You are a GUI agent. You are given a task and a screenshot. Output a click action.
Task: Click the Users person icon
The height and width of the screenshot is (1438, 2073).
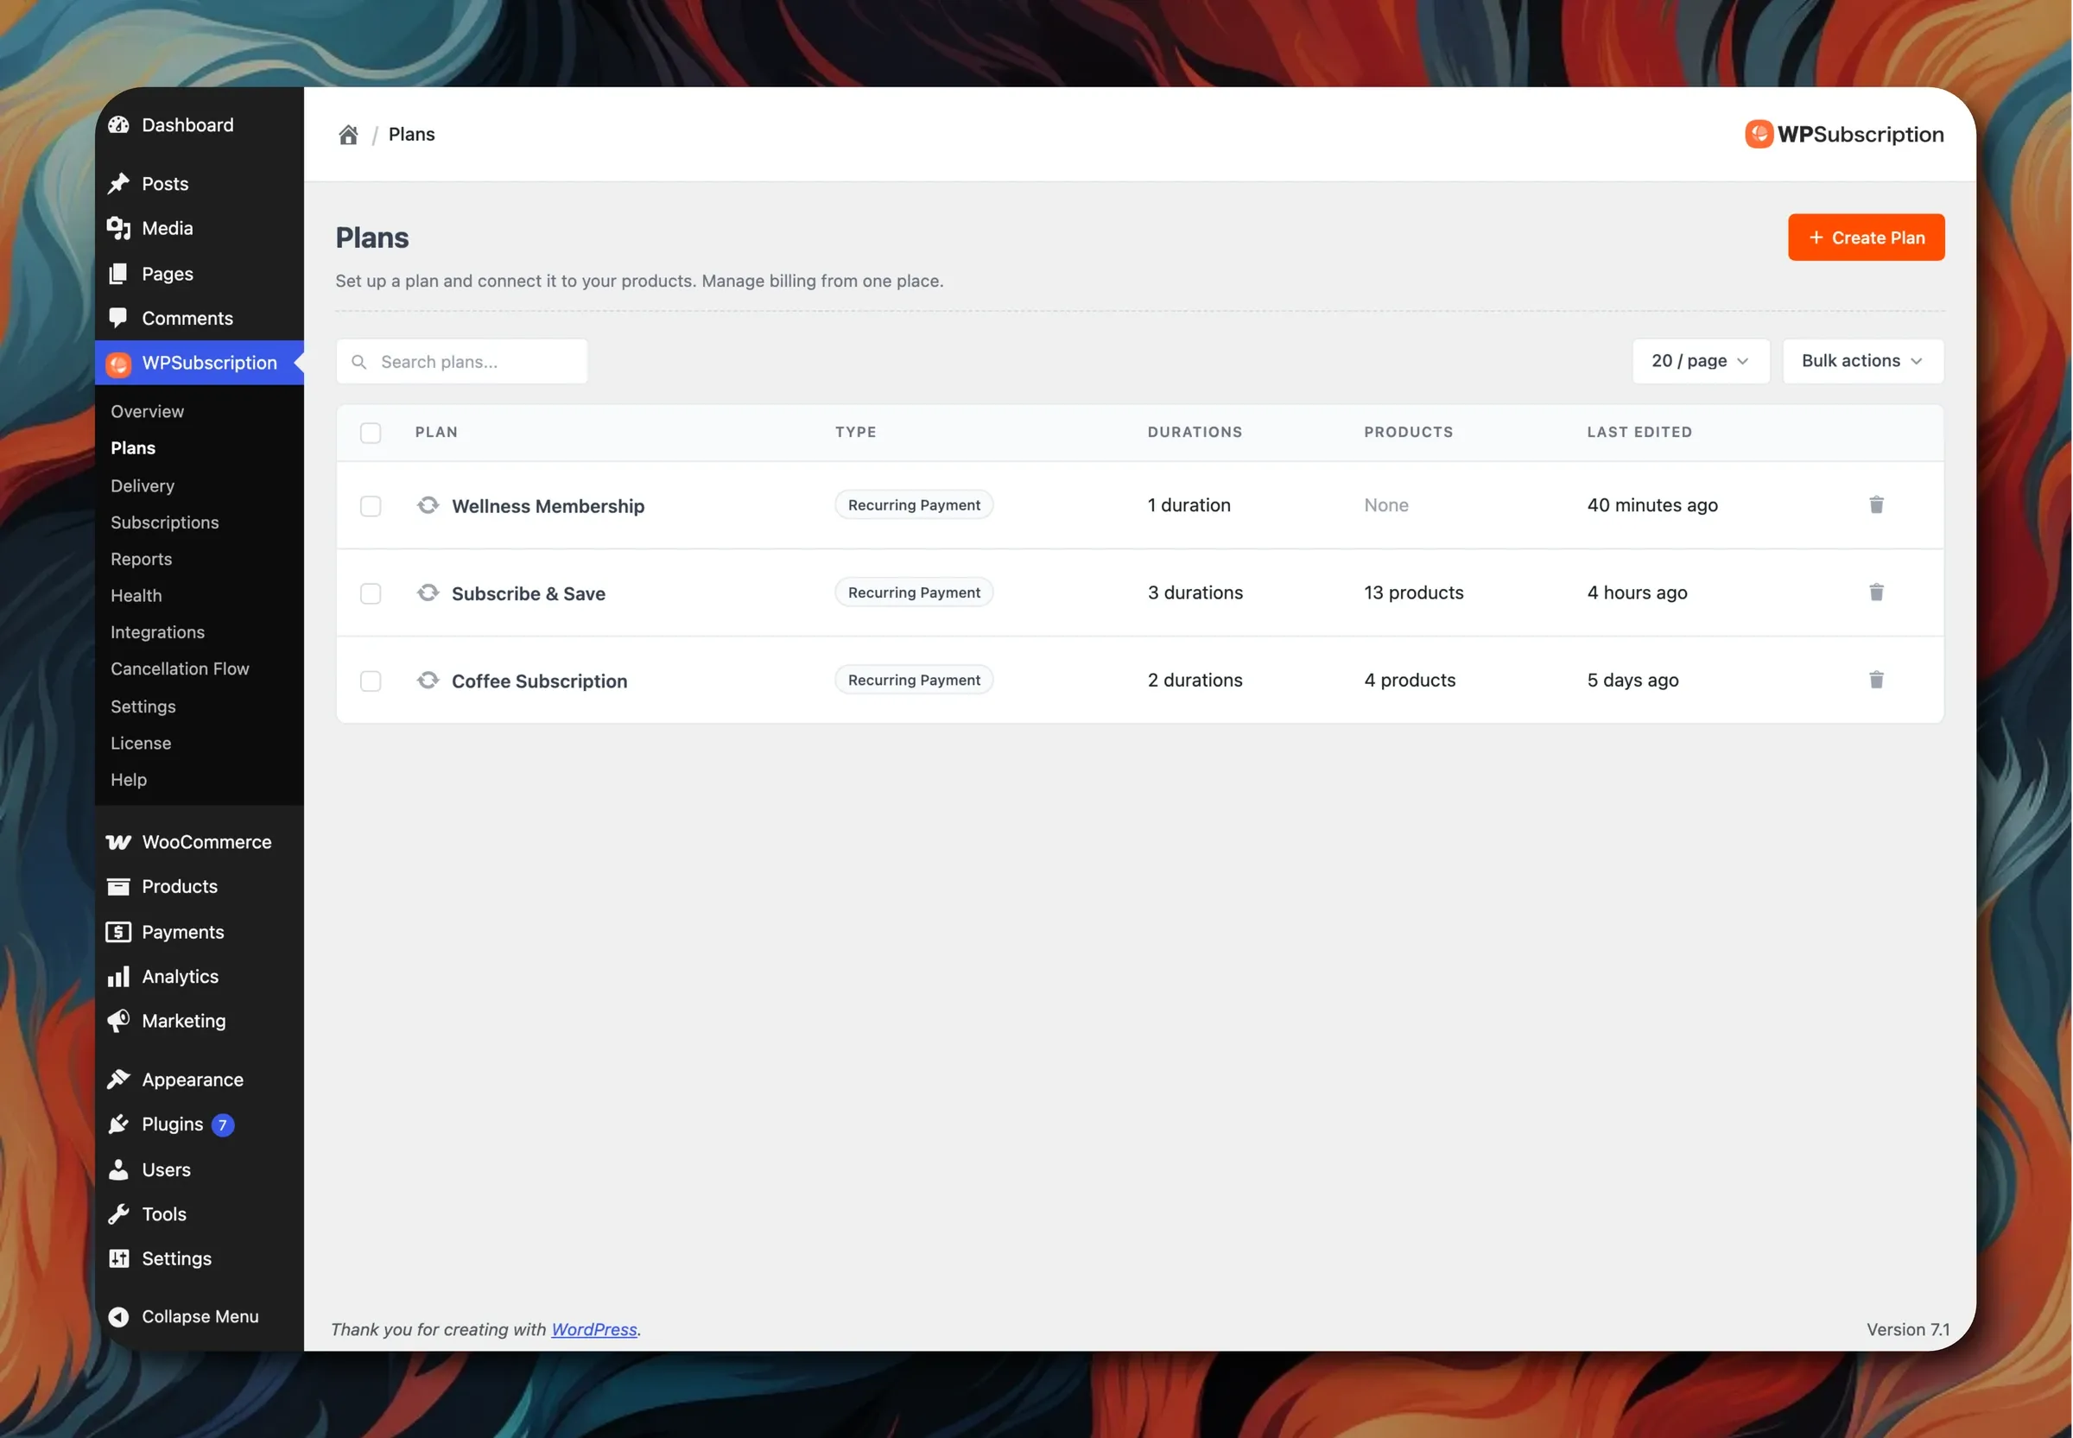click(118, 1169)
